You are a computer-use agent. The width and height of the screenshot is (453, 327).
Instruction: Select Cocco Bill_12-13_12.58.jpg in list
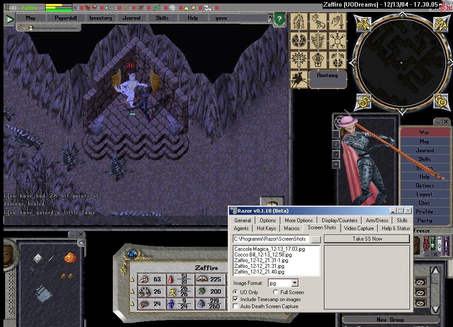(x=263, y=255)
